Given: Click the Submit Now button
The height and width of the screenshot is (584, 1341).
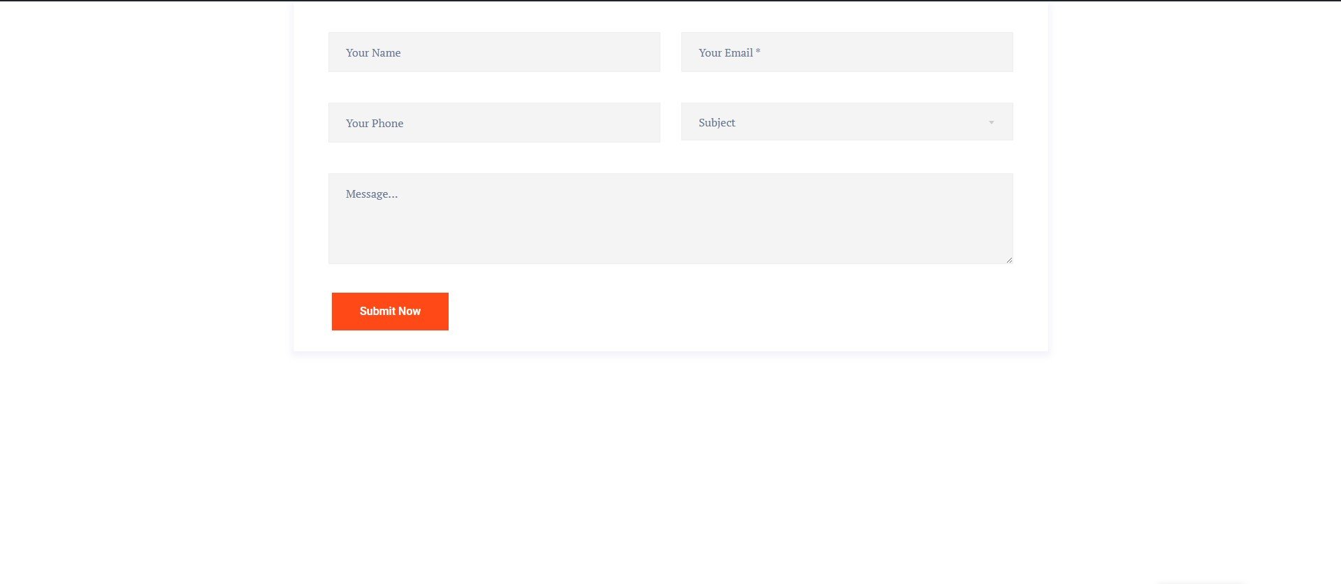Looking at the screenshot, I should [390, 312].
